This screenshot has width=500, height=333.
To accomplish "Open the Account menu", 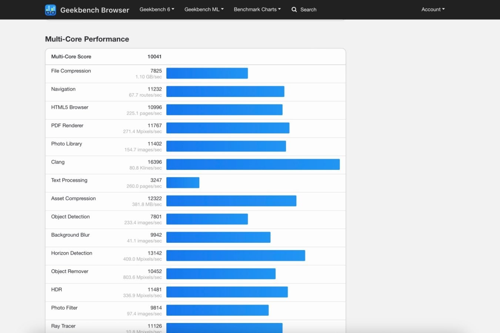I will [433, 9].
